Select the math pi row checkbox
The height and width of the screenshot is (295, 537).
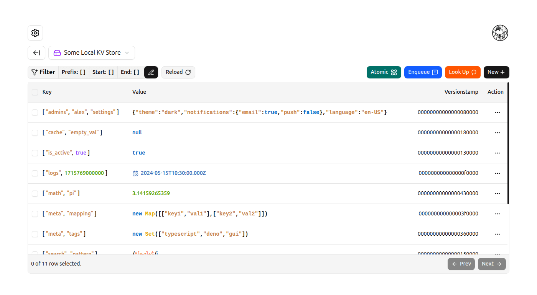tap(35, 193)
